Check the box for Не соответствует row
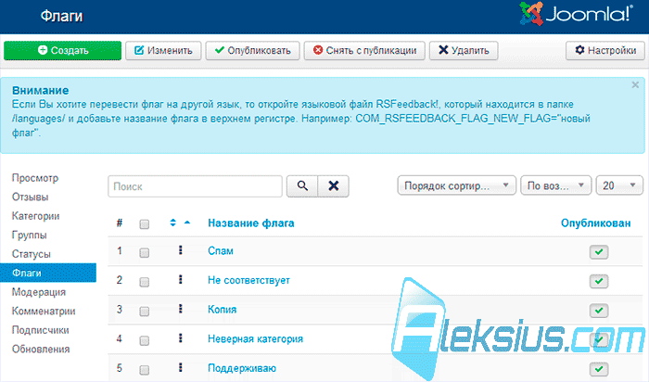 pos(144,282)
